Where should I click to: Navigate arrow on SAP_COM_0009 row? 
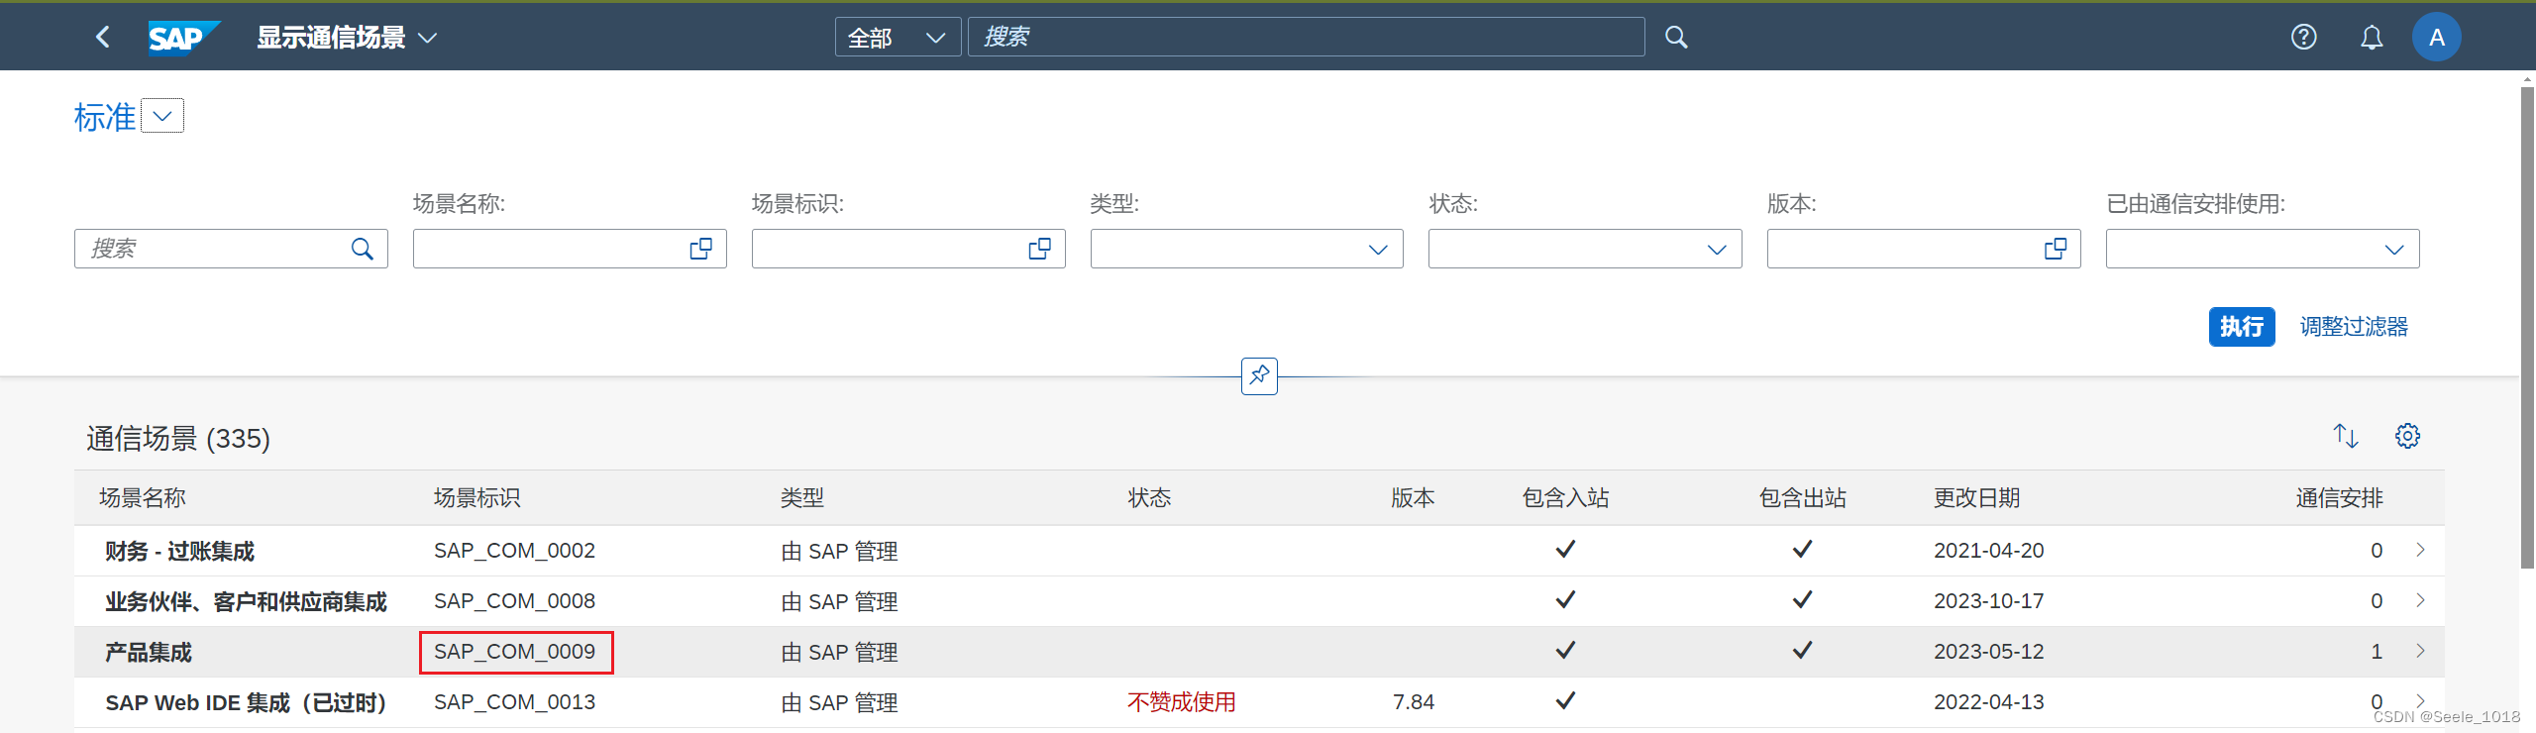click(2420, 651)
